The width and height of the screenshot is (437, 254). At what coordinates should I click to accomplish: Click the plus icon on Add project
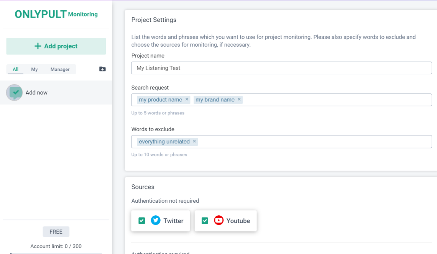(x=38, y=46)
